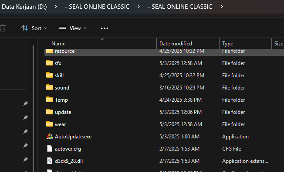
Task: Sort by the Date modified column header
Action: click(x=188, y=44)
